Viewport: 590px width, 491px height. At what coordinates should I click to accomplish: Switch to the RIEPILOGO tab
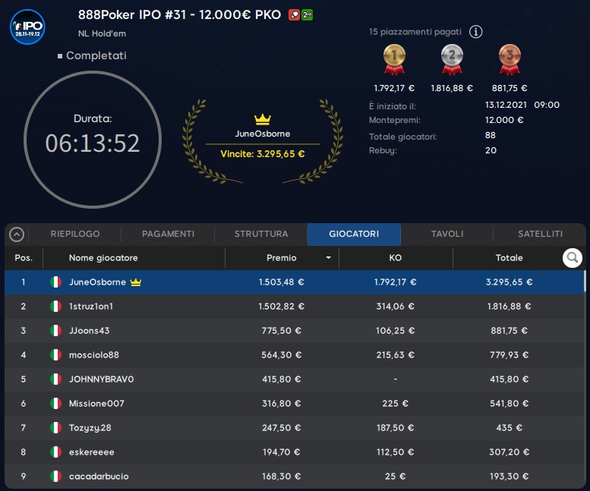75,234
